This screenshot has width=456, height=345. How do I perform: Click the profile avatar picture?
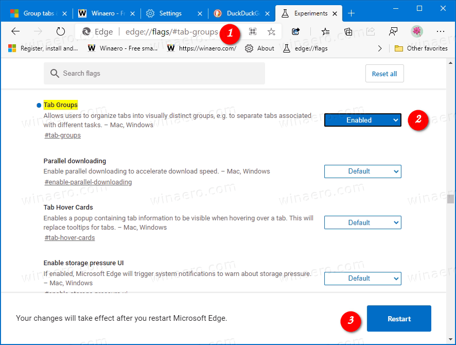[x=417, y=31]
